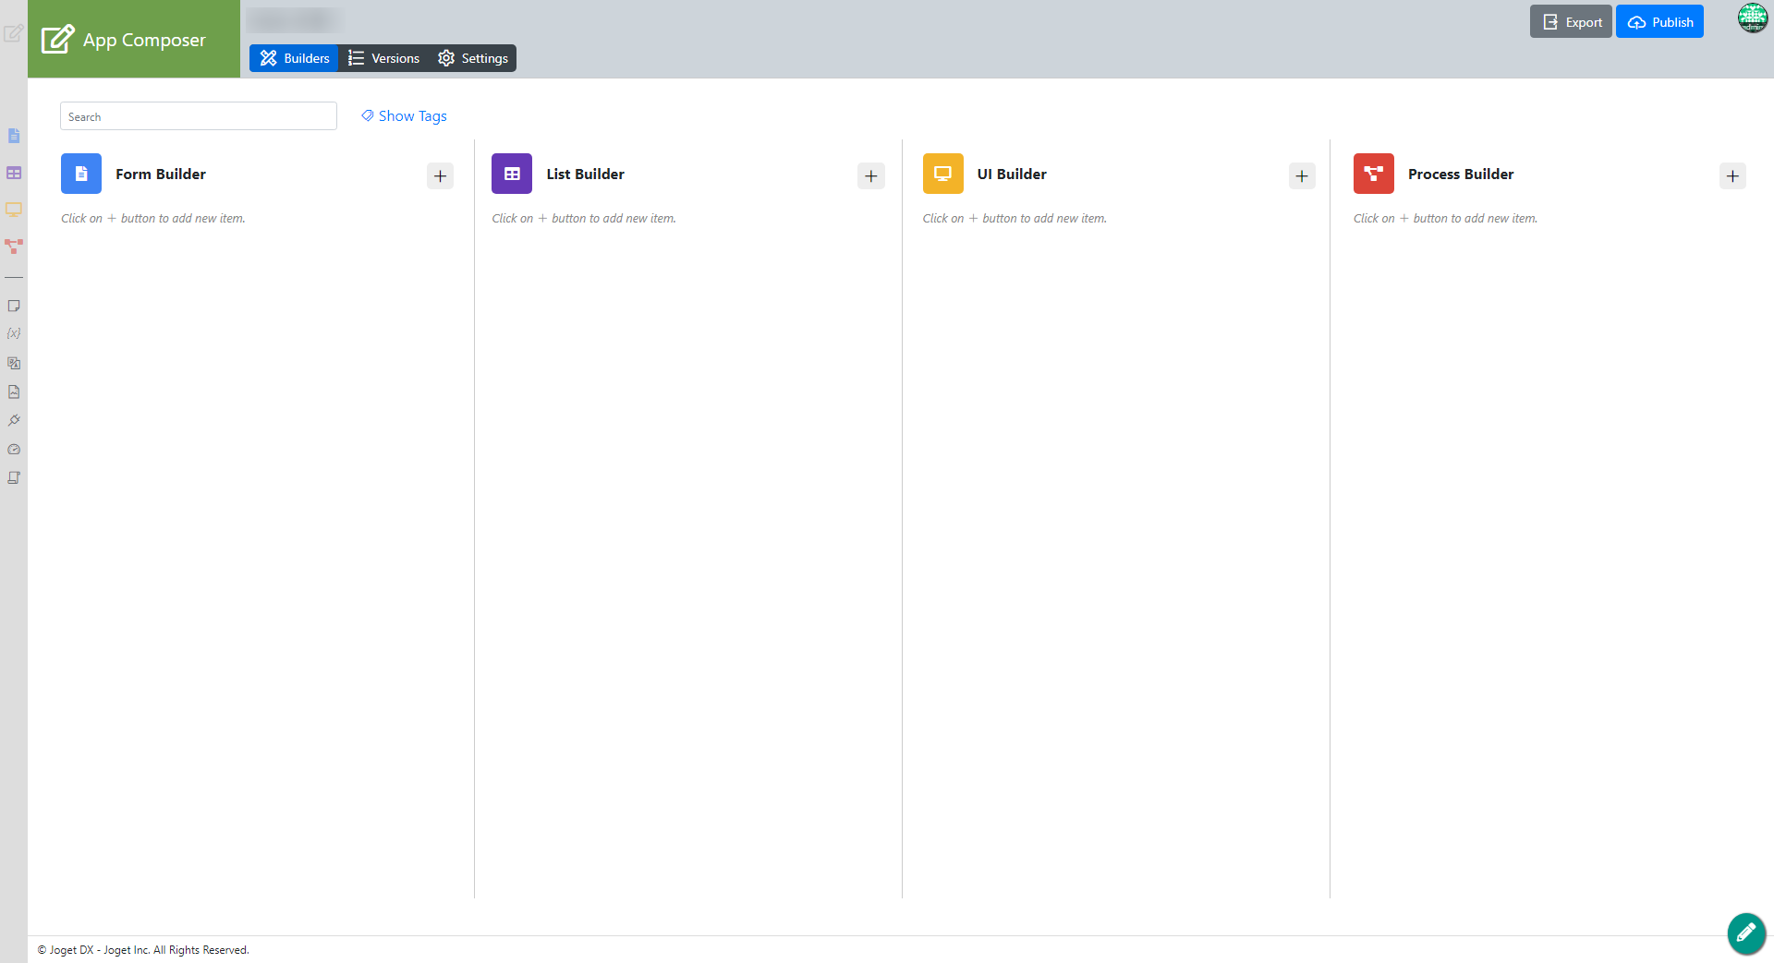Switch to the Builders tab

click(x=294, y=58)
